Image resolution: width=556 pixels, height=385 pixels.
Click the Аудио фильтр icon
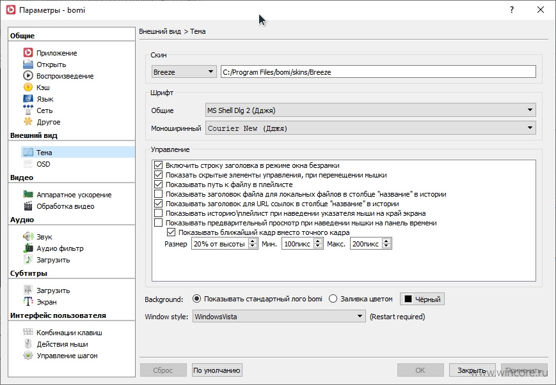(x=28, y=248)
